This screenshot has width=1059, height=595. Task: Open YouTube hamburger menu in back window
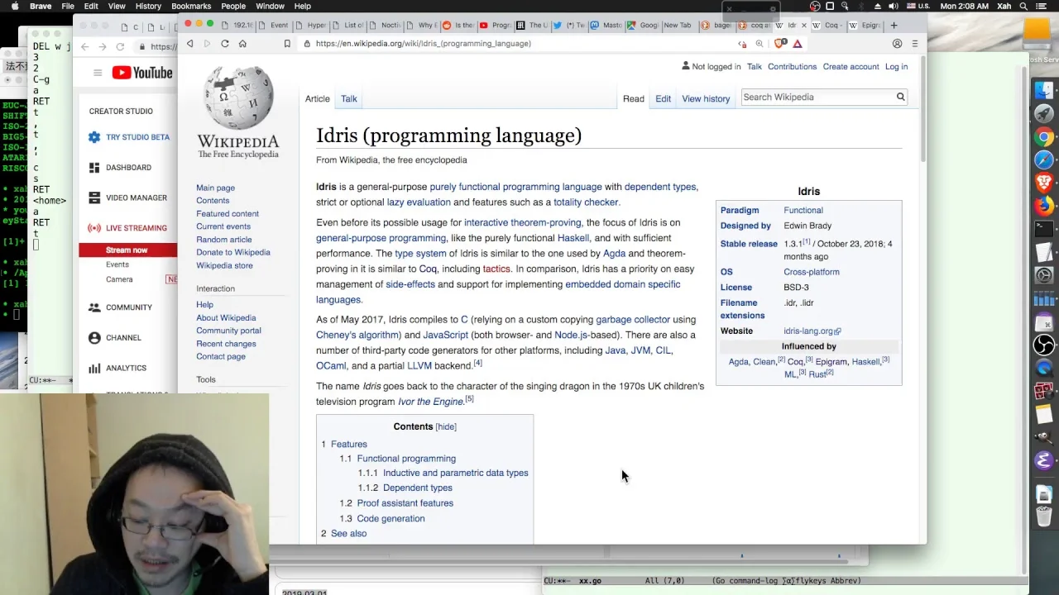[98, 73]
